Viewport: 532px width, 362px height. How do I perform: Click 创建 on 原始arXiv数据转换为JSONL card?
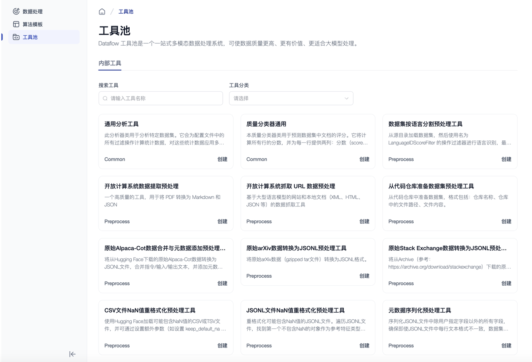[364, 276]
